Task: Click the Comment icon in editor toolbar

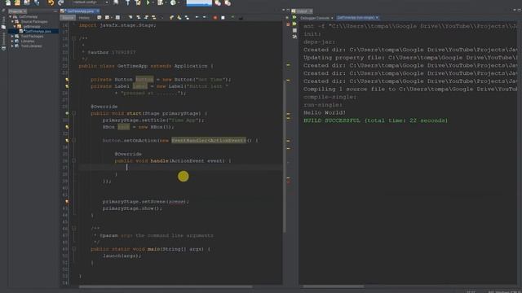Action: pos(232,18)
